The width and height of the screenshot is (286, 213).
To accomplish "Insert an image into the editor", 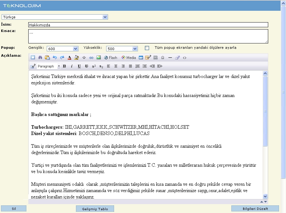I will [x=99, y=58].
